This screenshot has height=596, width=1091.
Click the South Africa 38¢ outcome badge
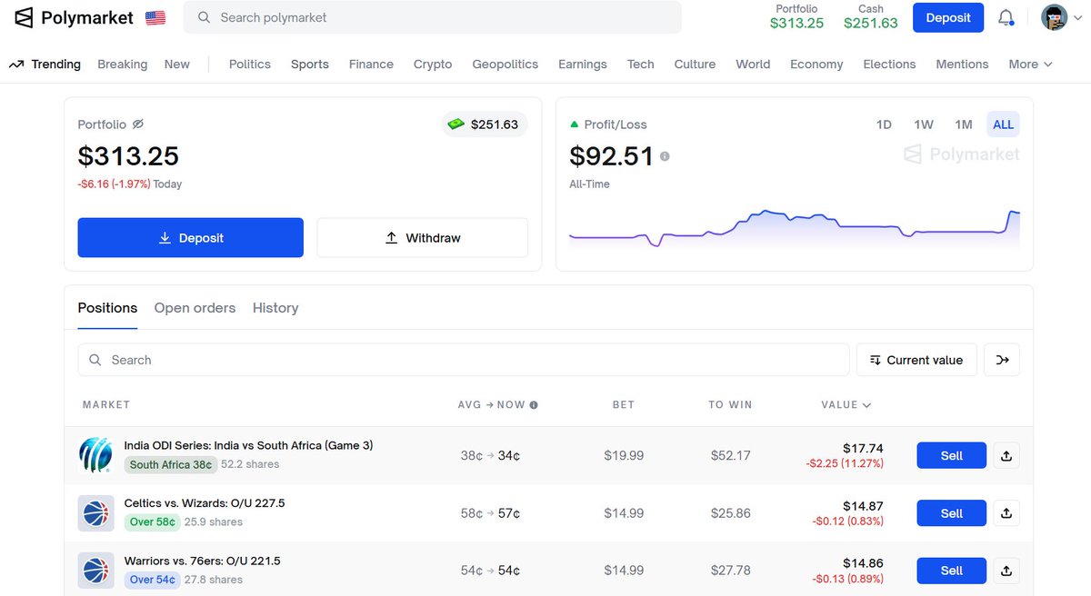(171, 464)
